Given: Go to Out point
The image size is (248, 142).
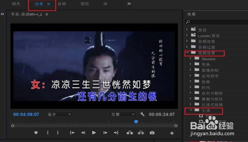Looking at the screenshot, I should (116, 133).
